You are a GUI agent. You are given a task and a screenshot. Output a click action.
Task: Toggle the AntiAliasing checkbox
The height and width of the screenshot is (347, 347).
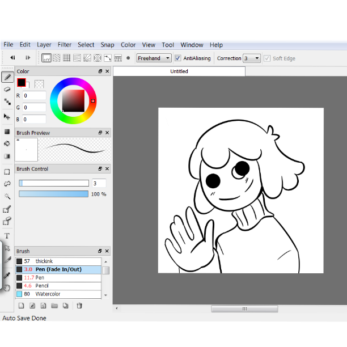coord(178,58)
